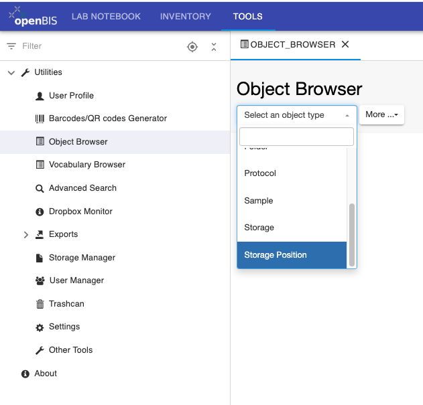Viewport: 423px width, 405px height.
Task: Click the About info icon
Action: coord(25,374)
